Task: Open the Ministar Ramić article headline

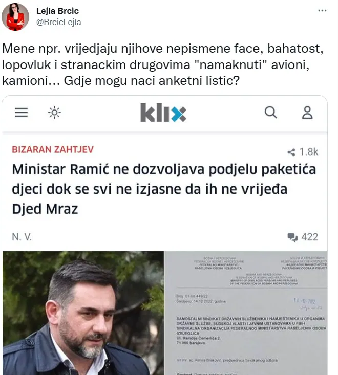Action: pos(164,189)
